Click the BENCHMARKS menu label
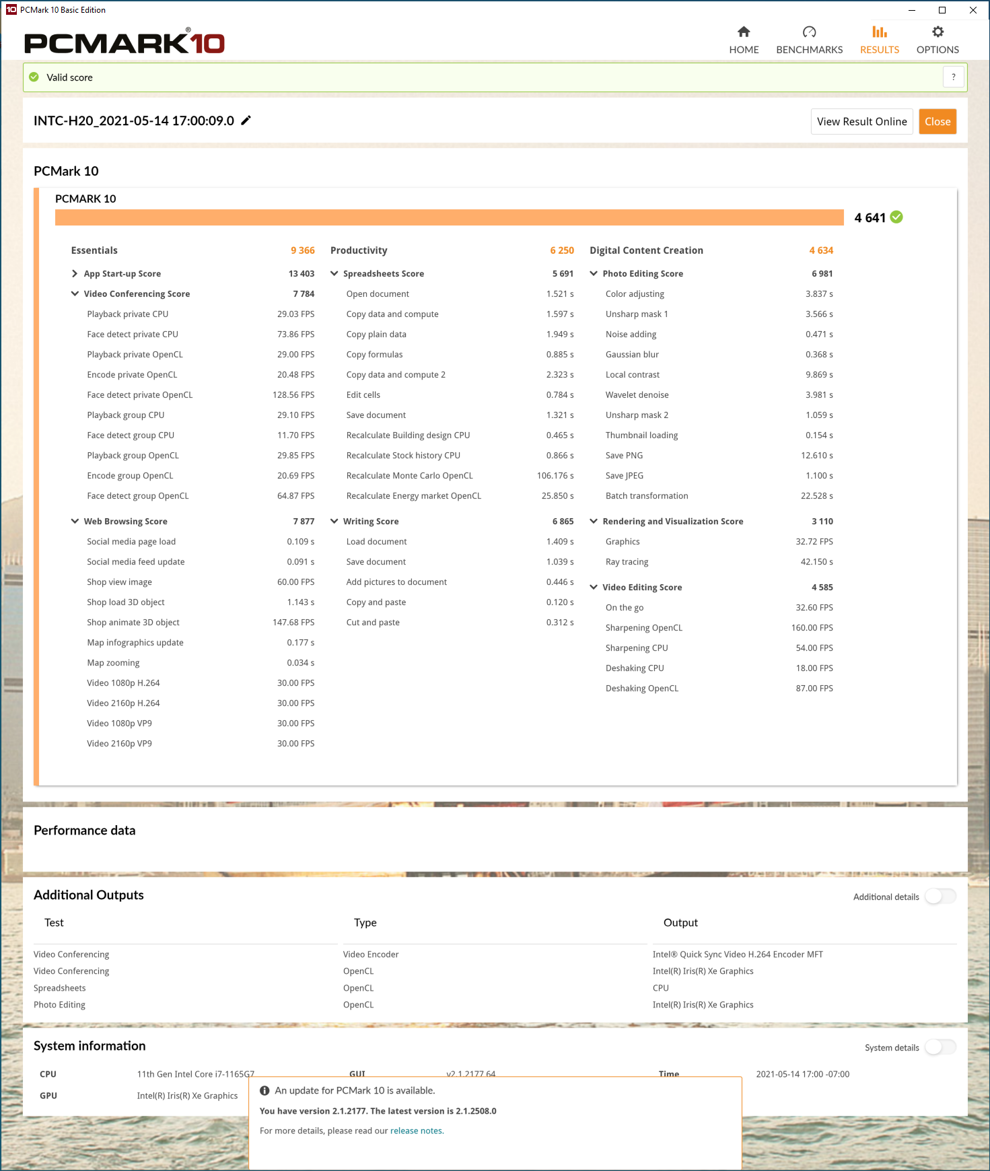The width and height of the screenshot is (990, 1171). coord(809,50)
